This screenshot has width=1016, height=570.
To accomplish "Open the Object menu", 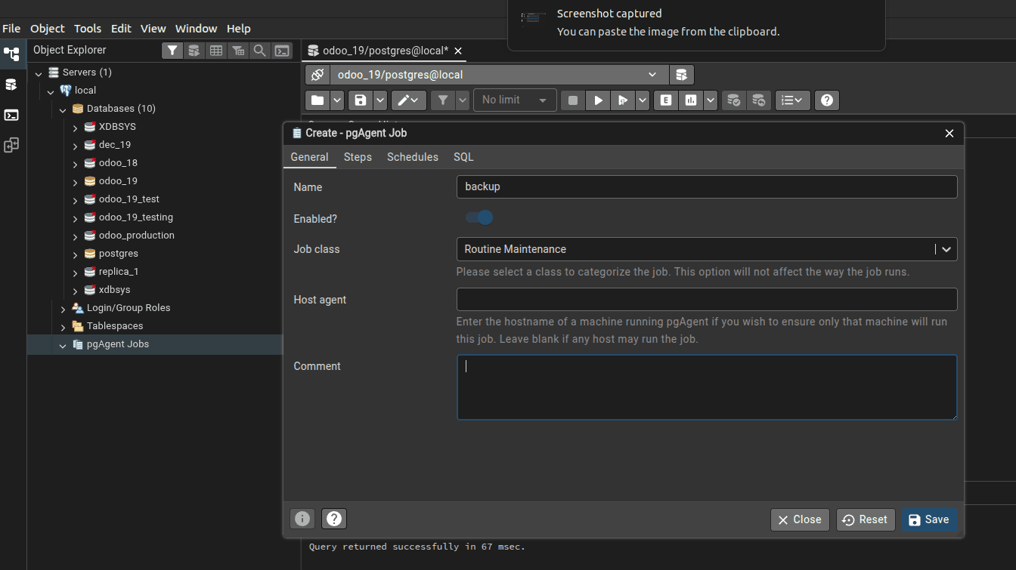I will tap(47, 28).
